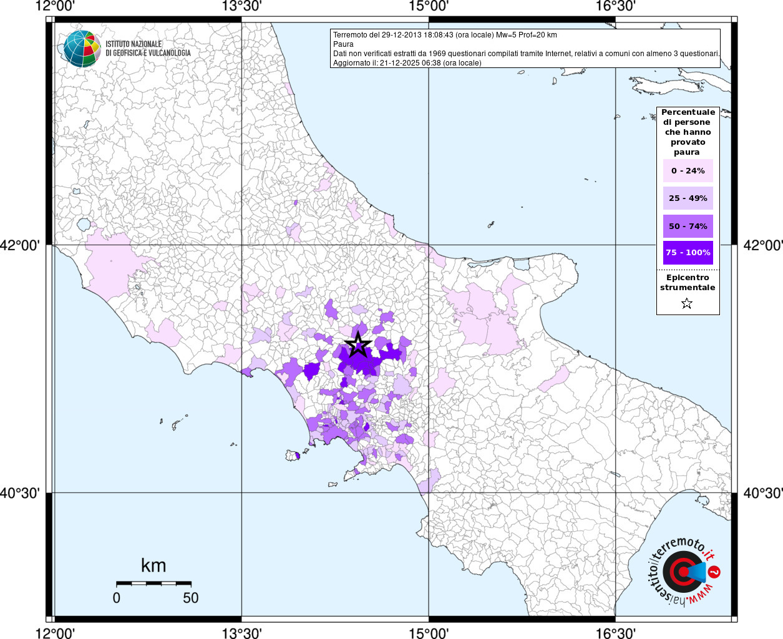Click the 'Paura' label in the header box
Image resolution: width=783 pixels, height=639 pixels.
coord(343,44)
